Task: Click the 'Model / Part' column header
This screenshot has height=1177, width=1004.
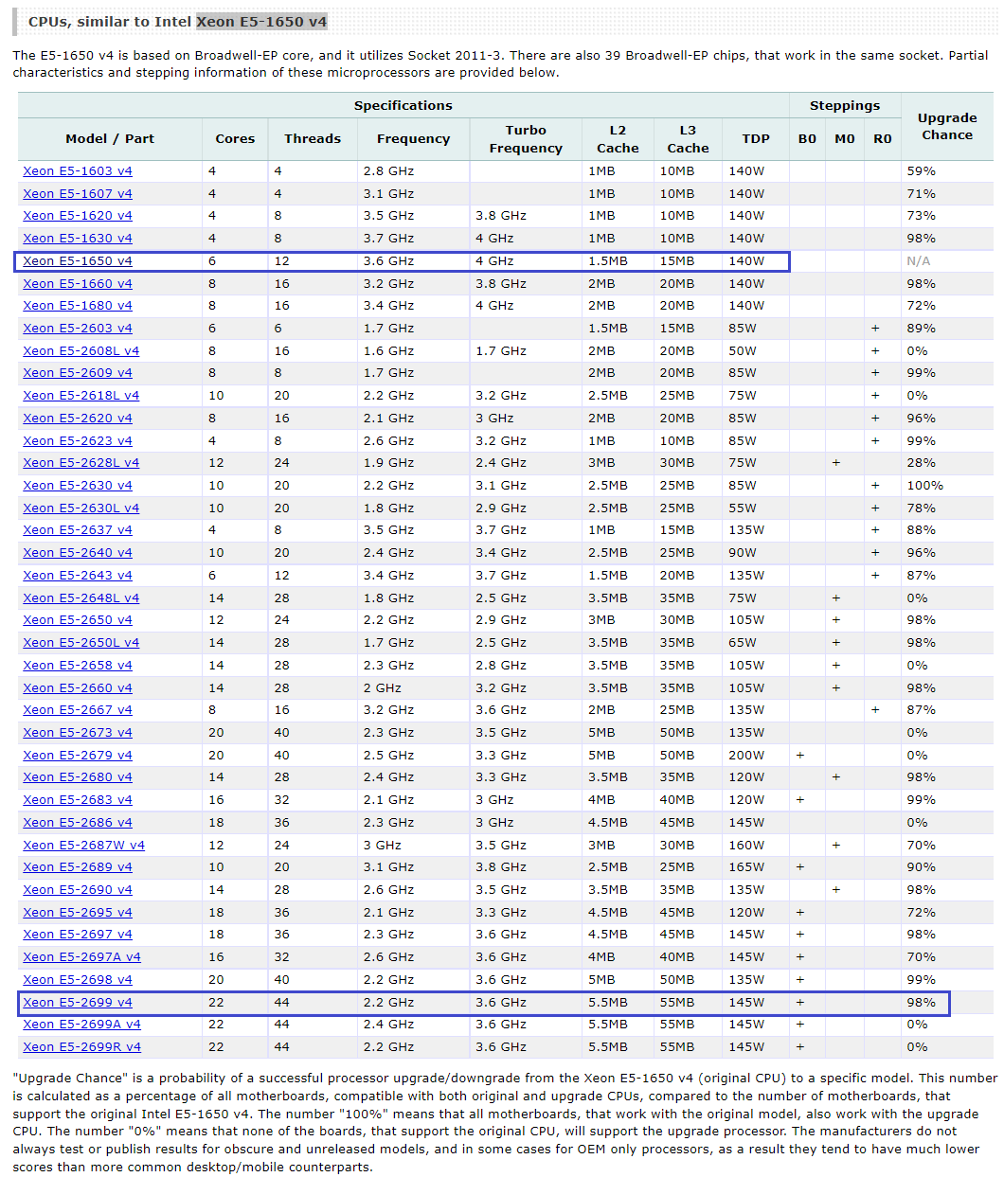Action: [110, 139]
